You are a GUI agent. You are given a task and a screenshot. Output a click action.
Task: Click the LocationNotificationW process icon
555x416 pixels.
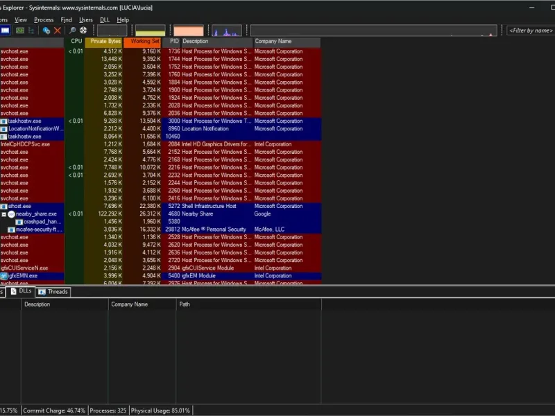pyautogui.click(x=3, y=129)
